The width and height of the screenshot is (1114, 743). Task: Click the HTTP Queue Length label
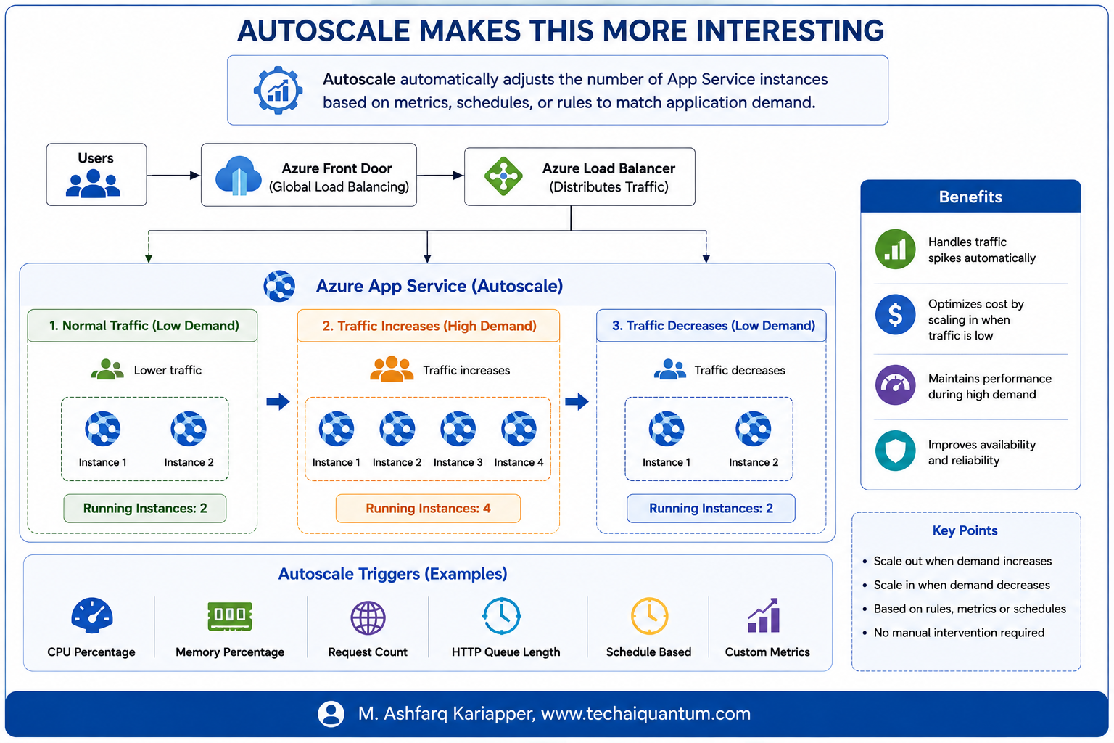(506, 652)
